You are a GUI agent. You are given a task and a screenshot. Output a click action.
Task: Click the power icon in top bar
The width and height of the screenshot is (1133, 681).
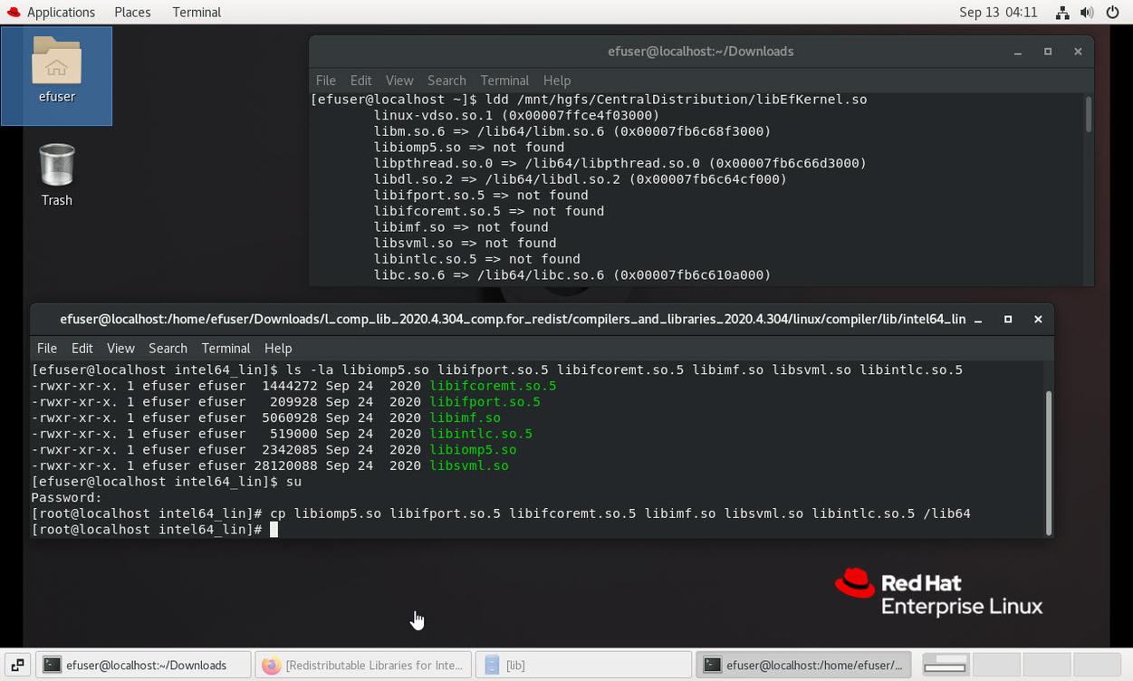tap(1112, 13)
